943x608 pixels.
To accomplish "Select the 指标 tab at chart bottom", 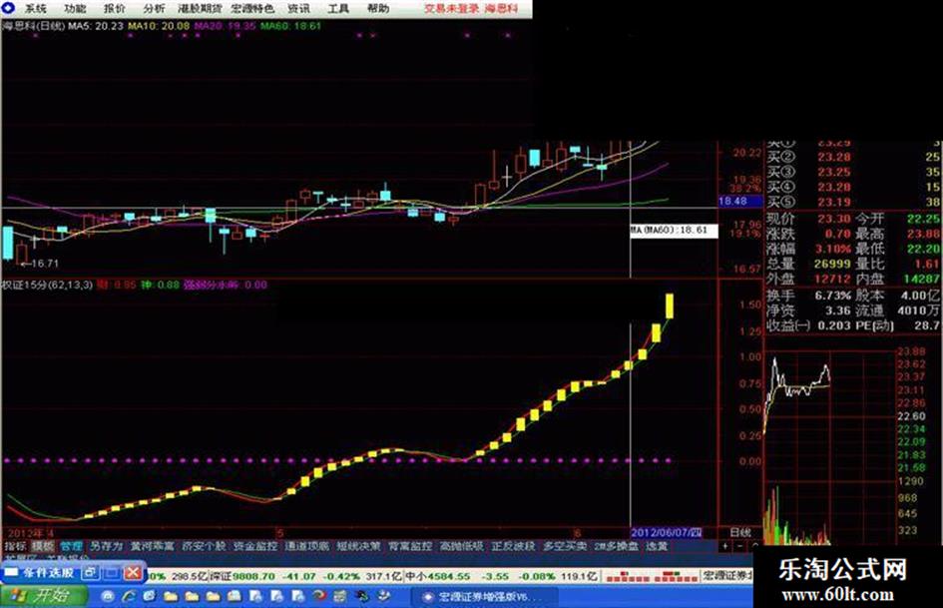I will point(15,546).
